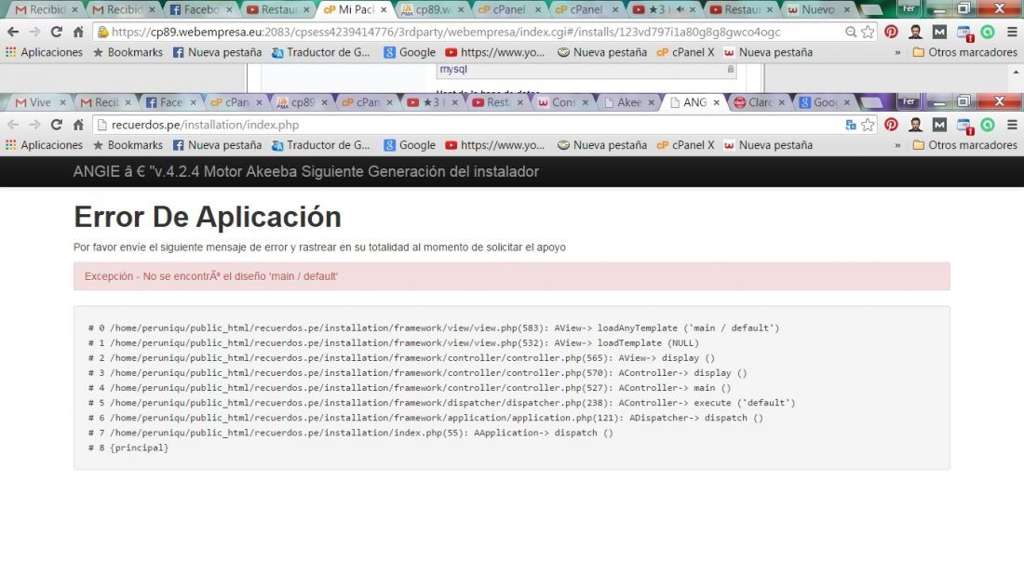Click stack trace line # 5 execute ('default')
Viewport: 1024px width, 575px height.
coord(441,403)
